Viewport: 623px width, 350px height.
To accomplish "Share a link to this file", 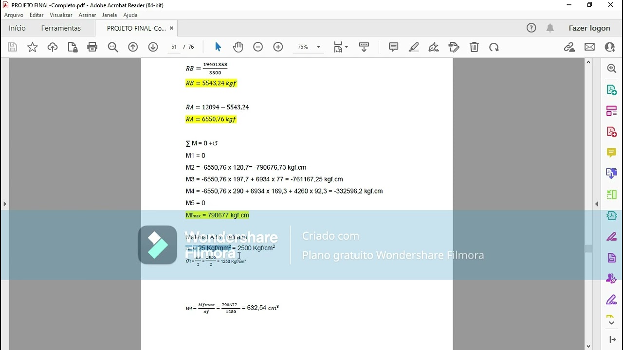I will [569, 47].
